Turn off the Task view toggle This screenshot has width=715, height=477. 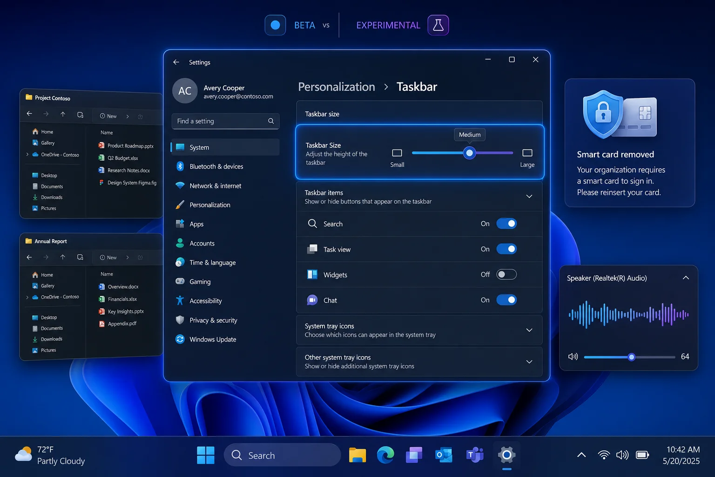click(506, 249)
